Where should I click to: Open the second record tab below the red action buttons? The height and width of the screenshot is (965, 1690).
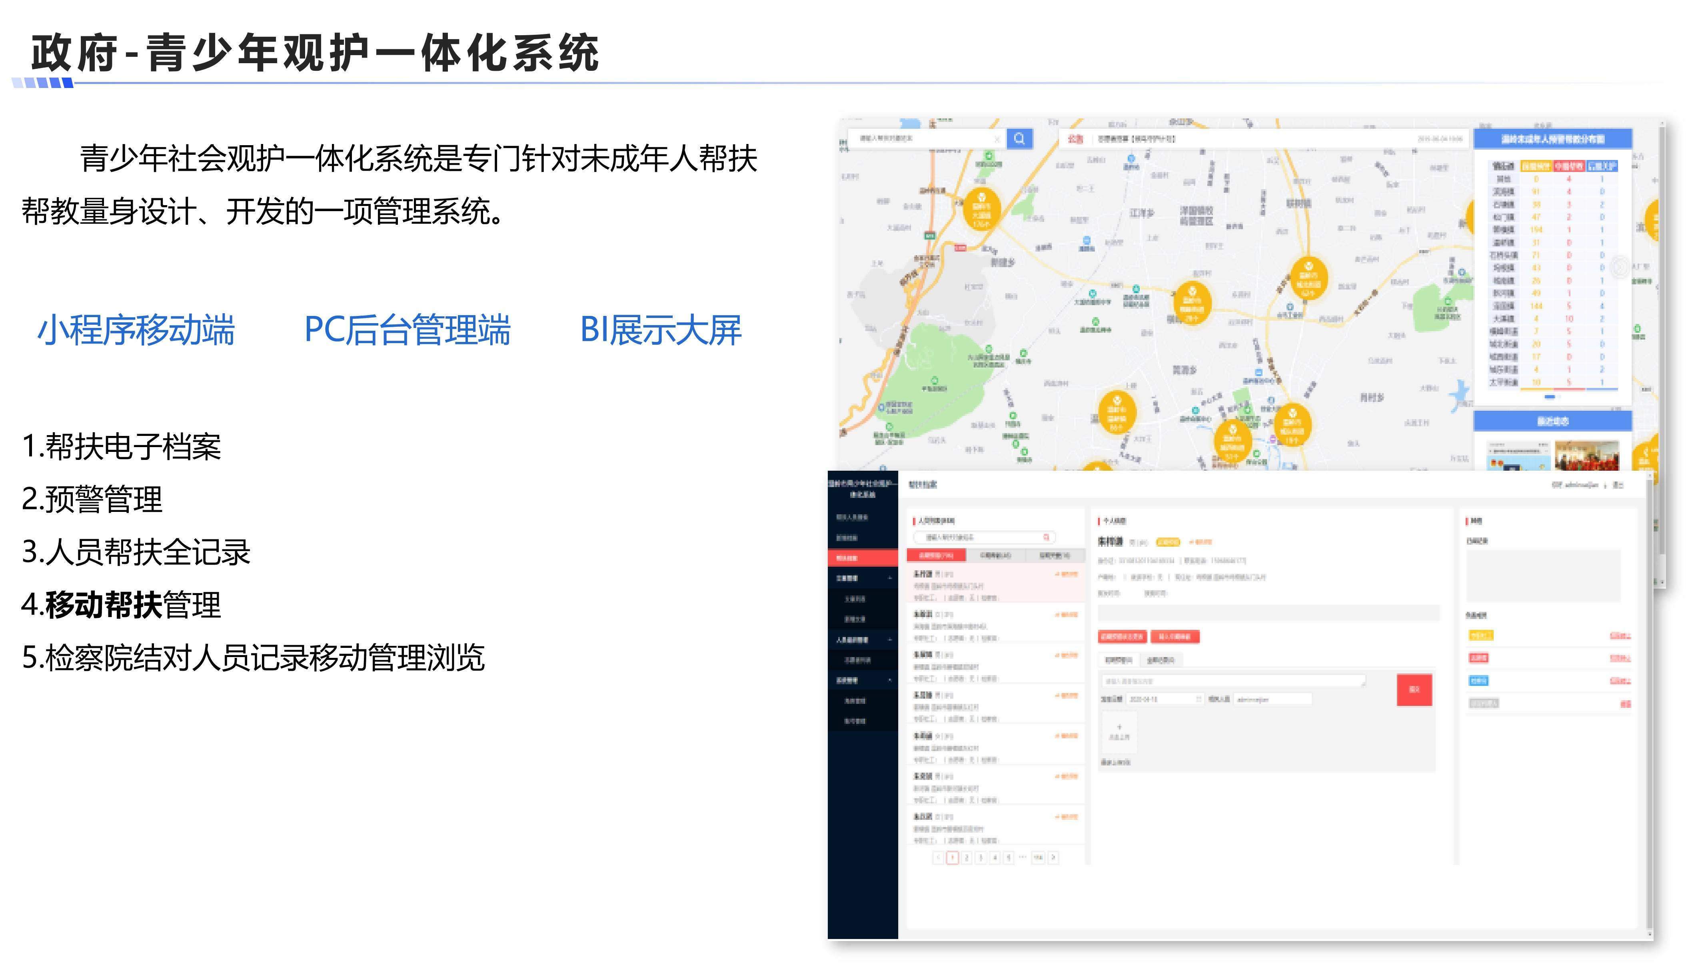click(1161, 660)
